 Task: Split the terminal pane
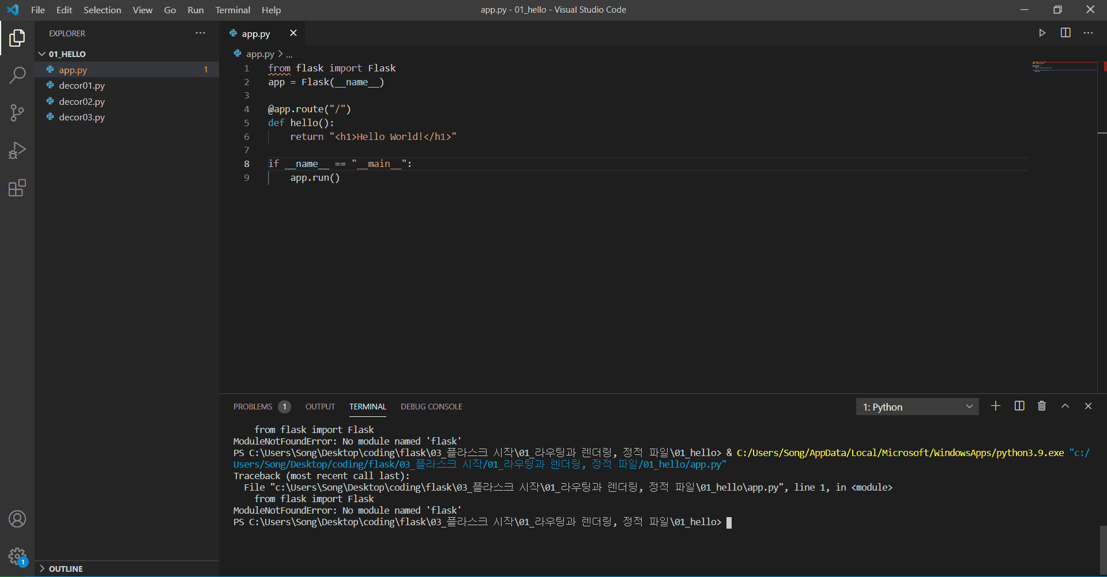[1019, 406]
